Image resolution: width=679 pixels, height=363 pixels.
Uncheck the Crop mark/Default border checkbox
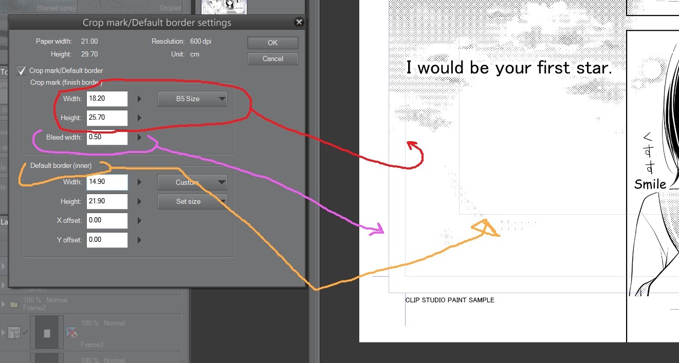(22, 70)
